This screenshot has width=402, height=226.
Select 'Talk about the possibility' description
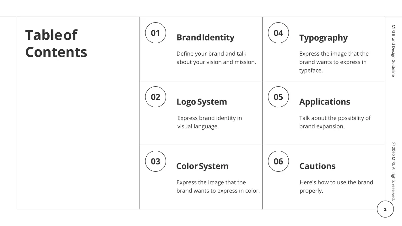click(335, 122)
